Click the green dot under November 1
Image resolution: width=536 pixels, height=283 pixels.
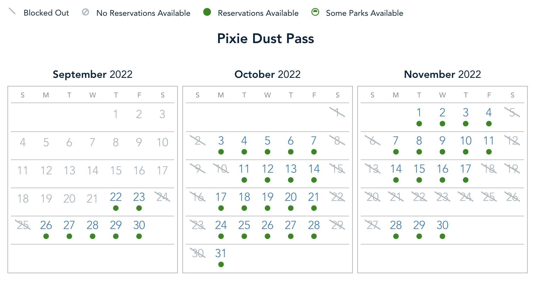[x=419, y=124]
